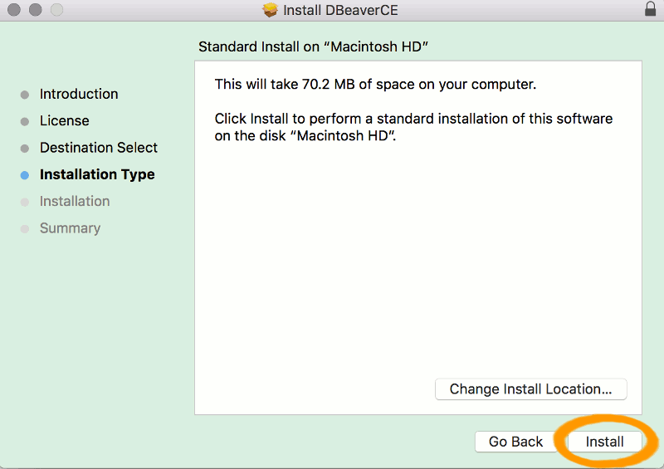This screenshot has height=469, width=664.
Task: Open Change Install Location dialog
Action: point(530,389)
